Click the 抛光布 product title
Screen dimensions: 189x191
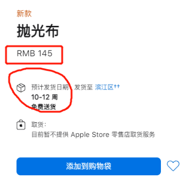click(x=38, y=31)
